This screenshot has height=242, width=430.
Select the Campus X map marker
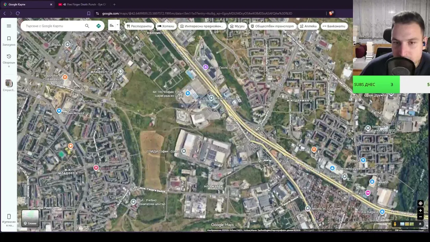pos(68,44)
